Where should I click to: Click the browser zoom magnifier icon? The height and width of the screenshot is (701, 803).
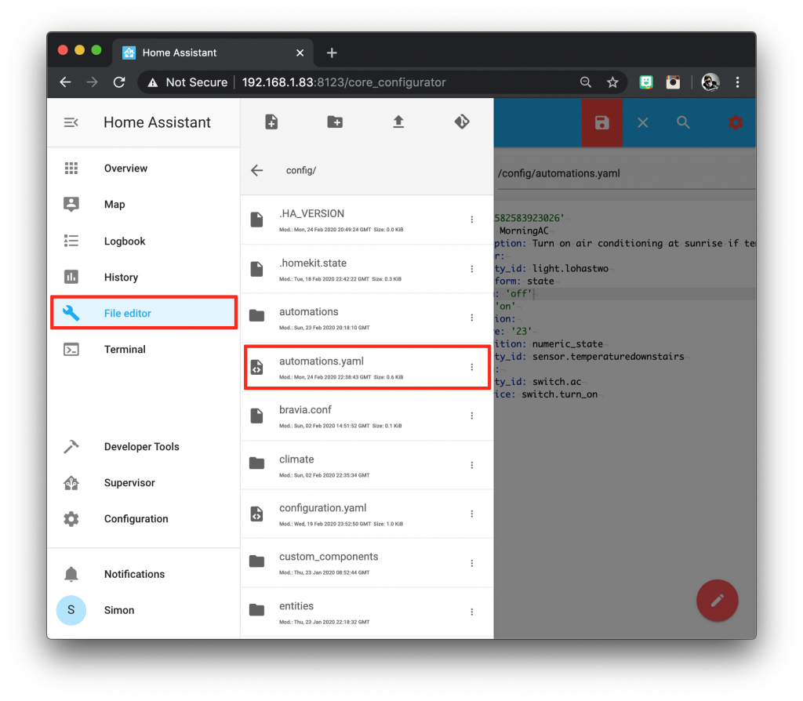click(585, 82)
